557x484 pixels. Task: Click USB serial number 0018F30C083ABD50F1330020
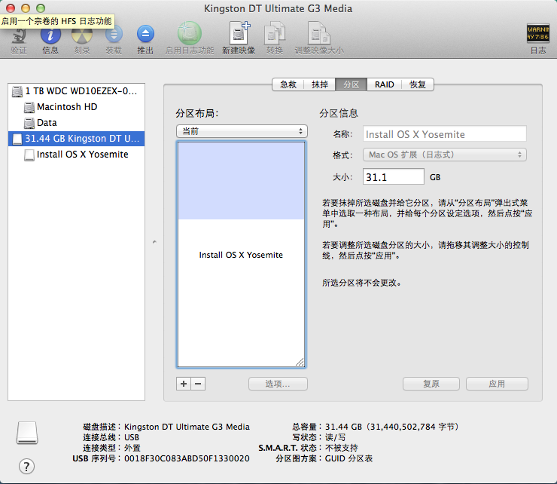point(187,458)
